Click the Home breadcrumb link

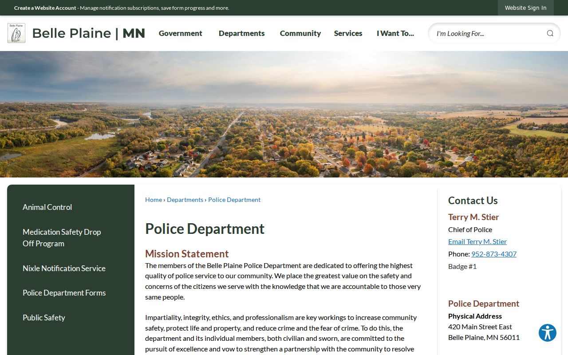tap(154, 200)
